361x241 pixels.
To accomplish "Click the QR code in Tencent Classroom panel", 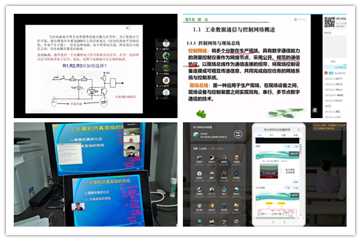I will pos(329,22).
